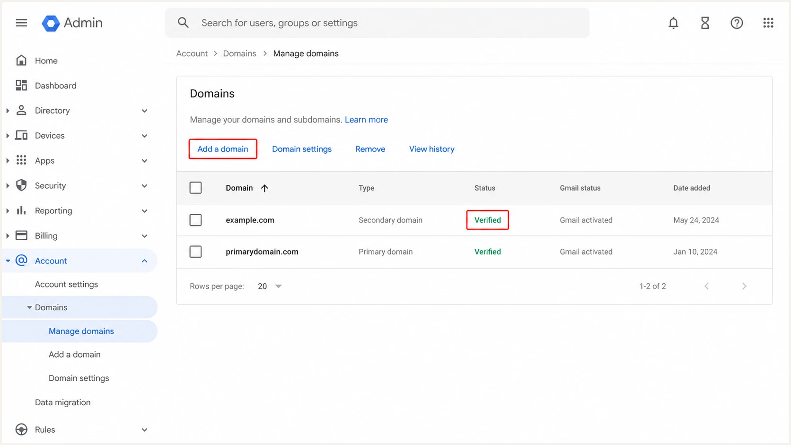Click the Type column header
The height and width of the screenshot is (445, 791).
[367, 188]
